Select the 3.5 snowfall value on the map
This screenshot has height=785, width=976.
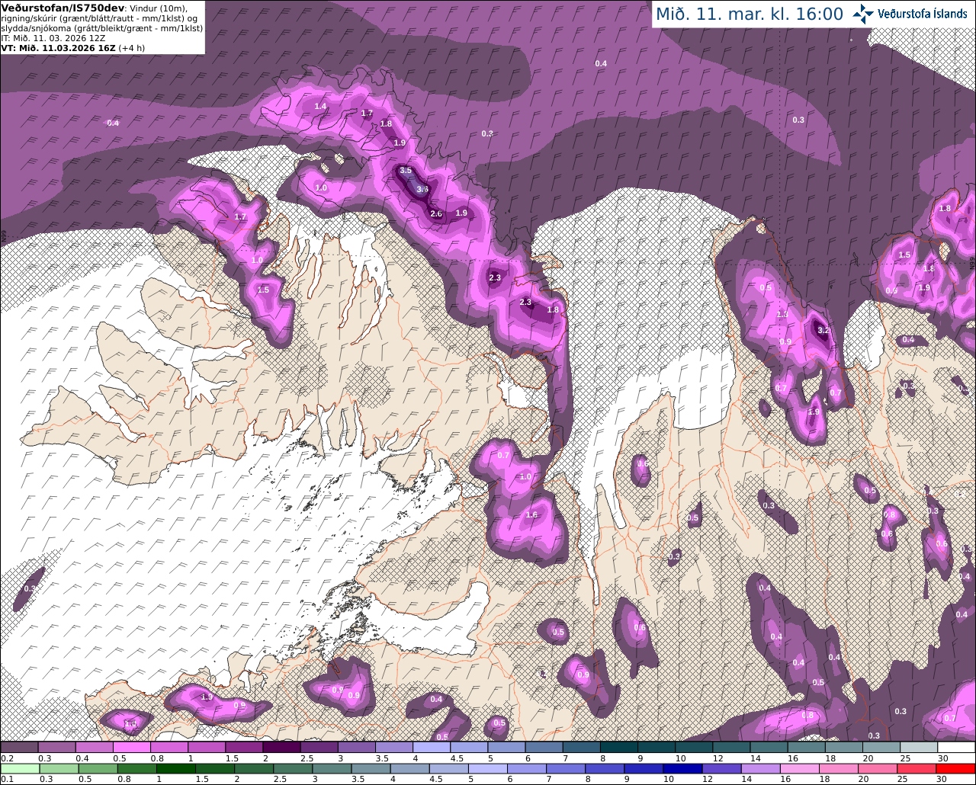point(406,171)
